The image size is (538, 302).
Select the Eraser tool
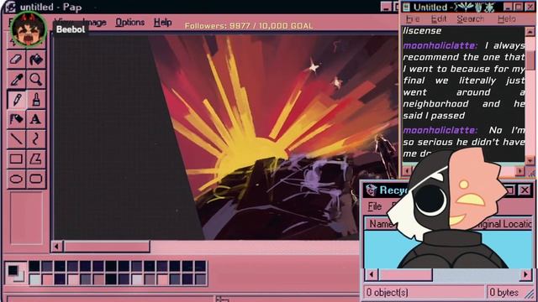coord(16,60)
